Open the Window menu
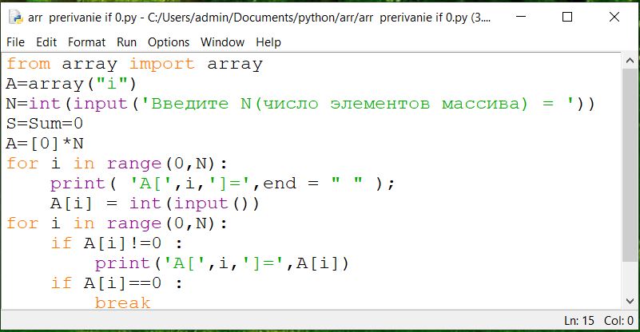 tap(222, 42)
